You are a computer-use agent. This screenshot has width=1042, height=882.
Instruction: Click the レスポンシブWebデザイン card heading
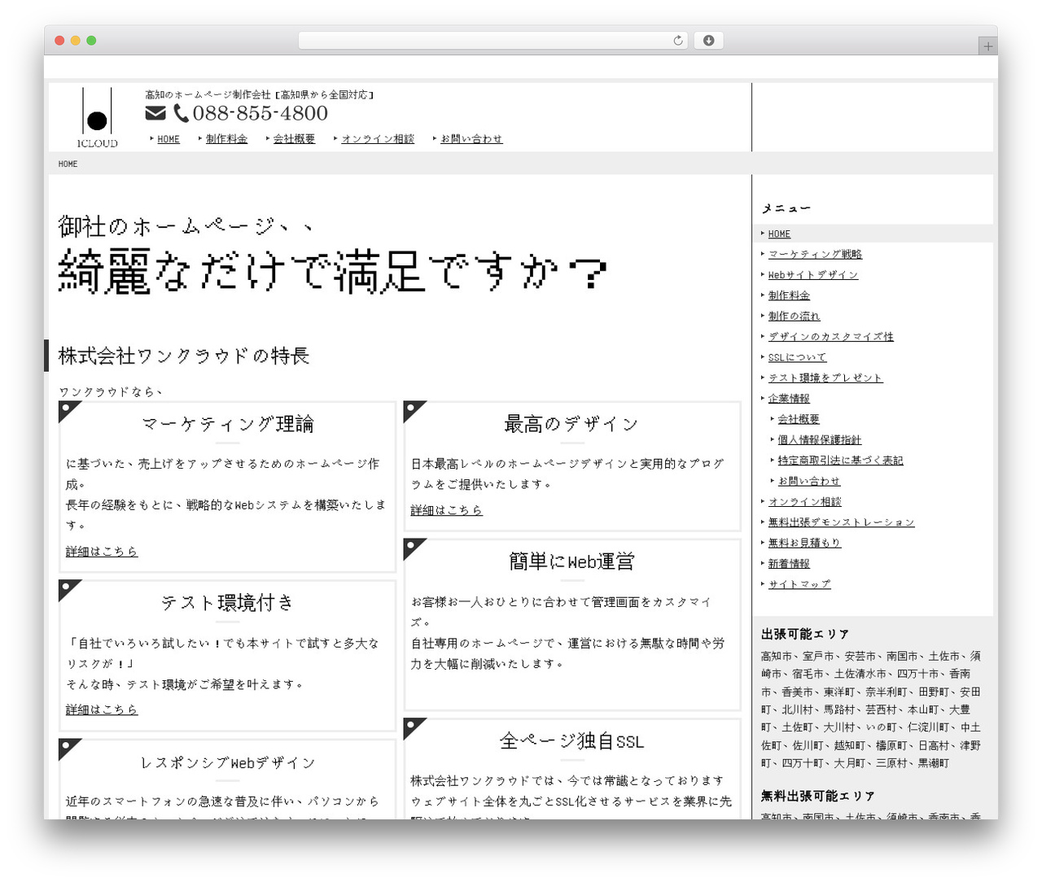click(x=227, y=763)
